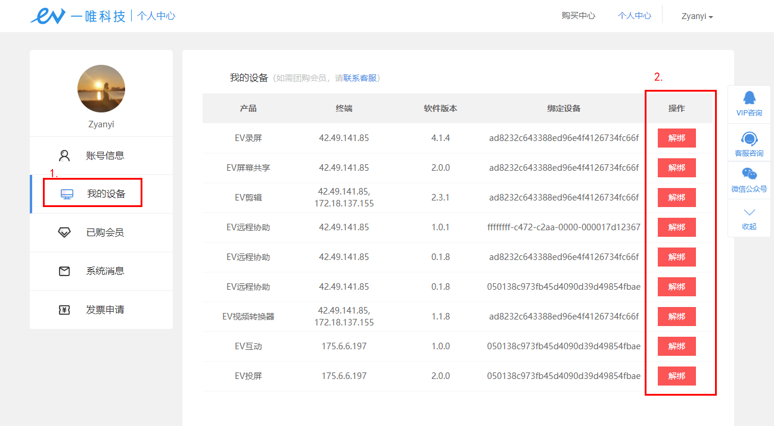Click the 系统消息 envelope icon
The image size is (774, 426).
tap(64, 271)
